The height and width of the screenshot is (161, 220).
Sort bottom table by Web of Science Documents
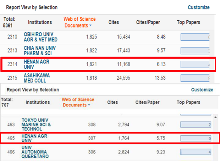click(x=78, y=102)
